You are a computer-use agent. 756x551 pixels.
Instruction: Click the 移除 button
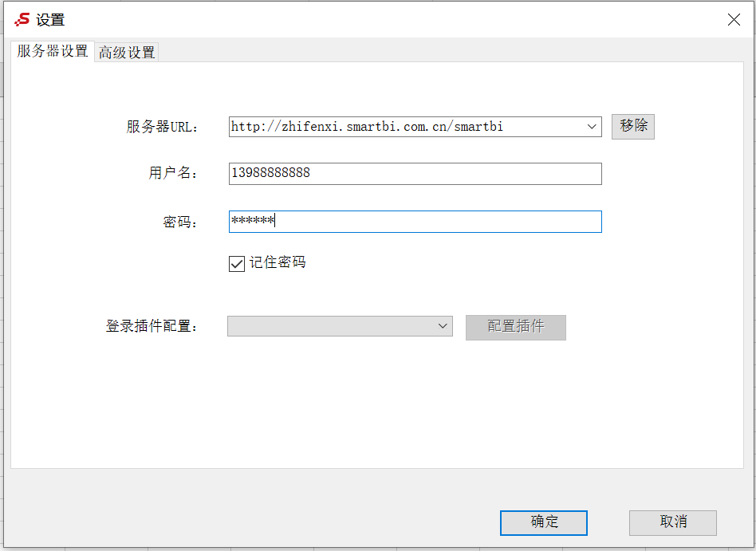pos(633,126)
